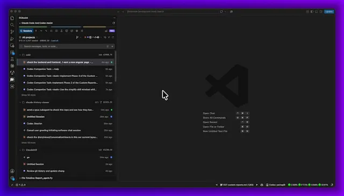Click the PRO badge in CCAssist toolbar
344x196 pixels.
pyautogui.click(x=112, y=31)
